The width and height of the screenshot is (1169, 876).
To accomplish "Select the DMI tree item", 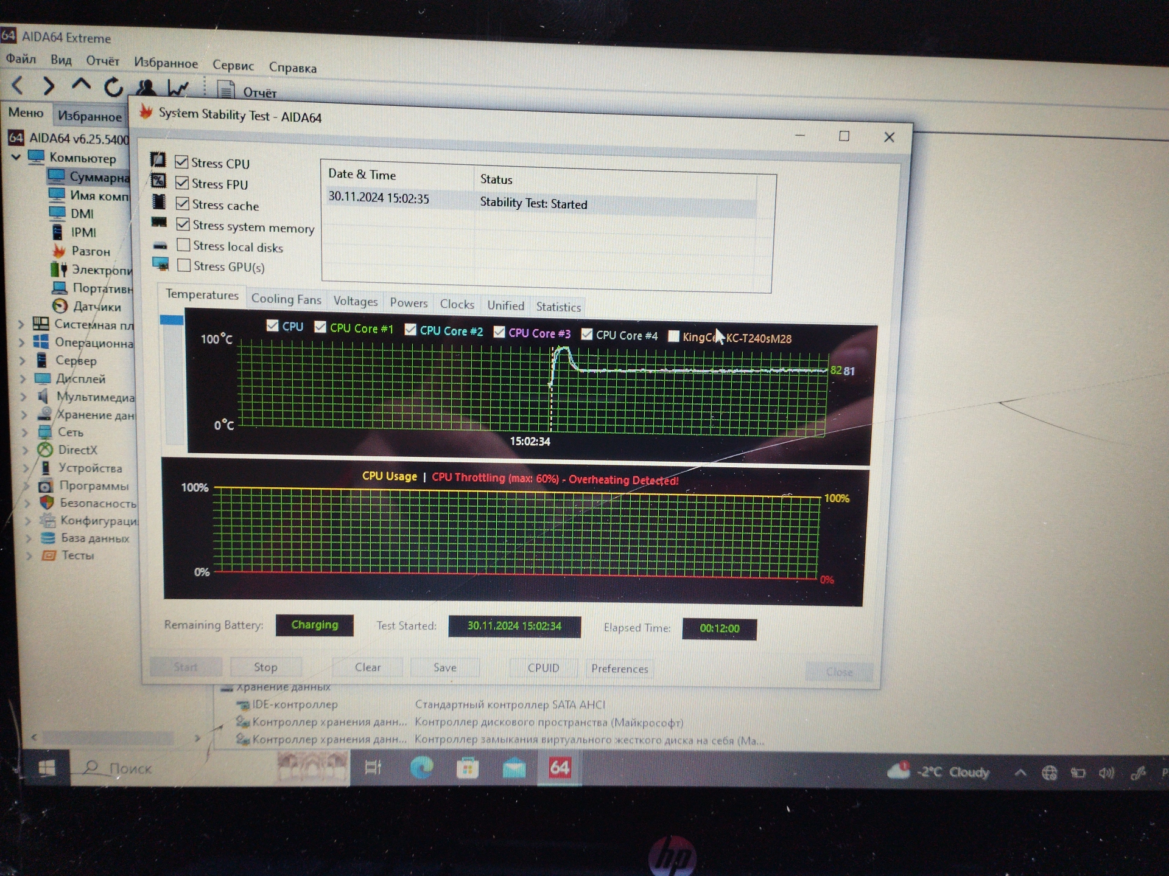I will coord(82,214).
